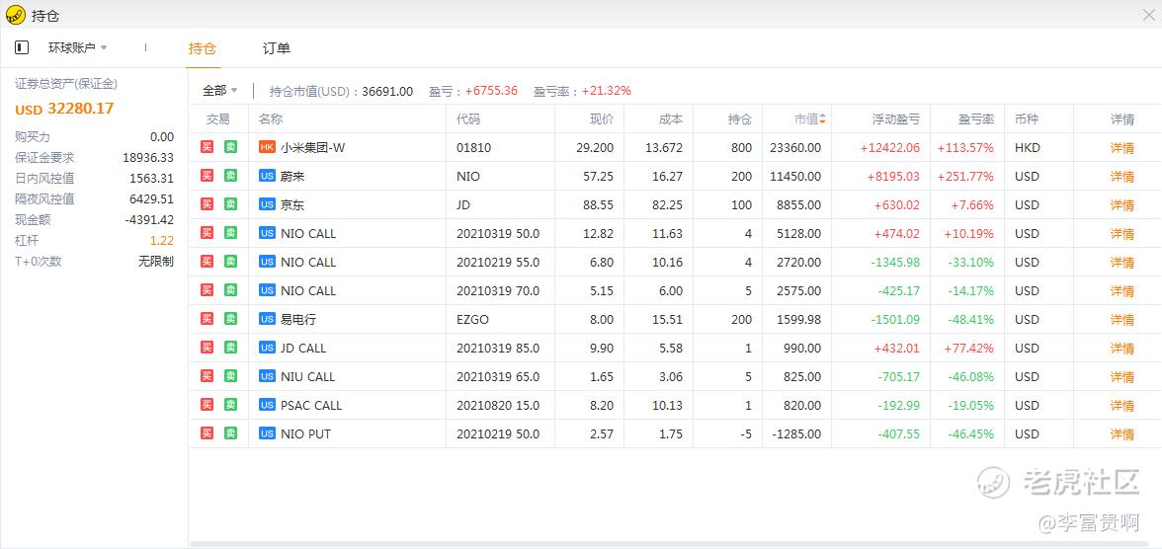Click the buy icon for 京东
This screenshot has width=1162, height=549.
coord(207,204)
